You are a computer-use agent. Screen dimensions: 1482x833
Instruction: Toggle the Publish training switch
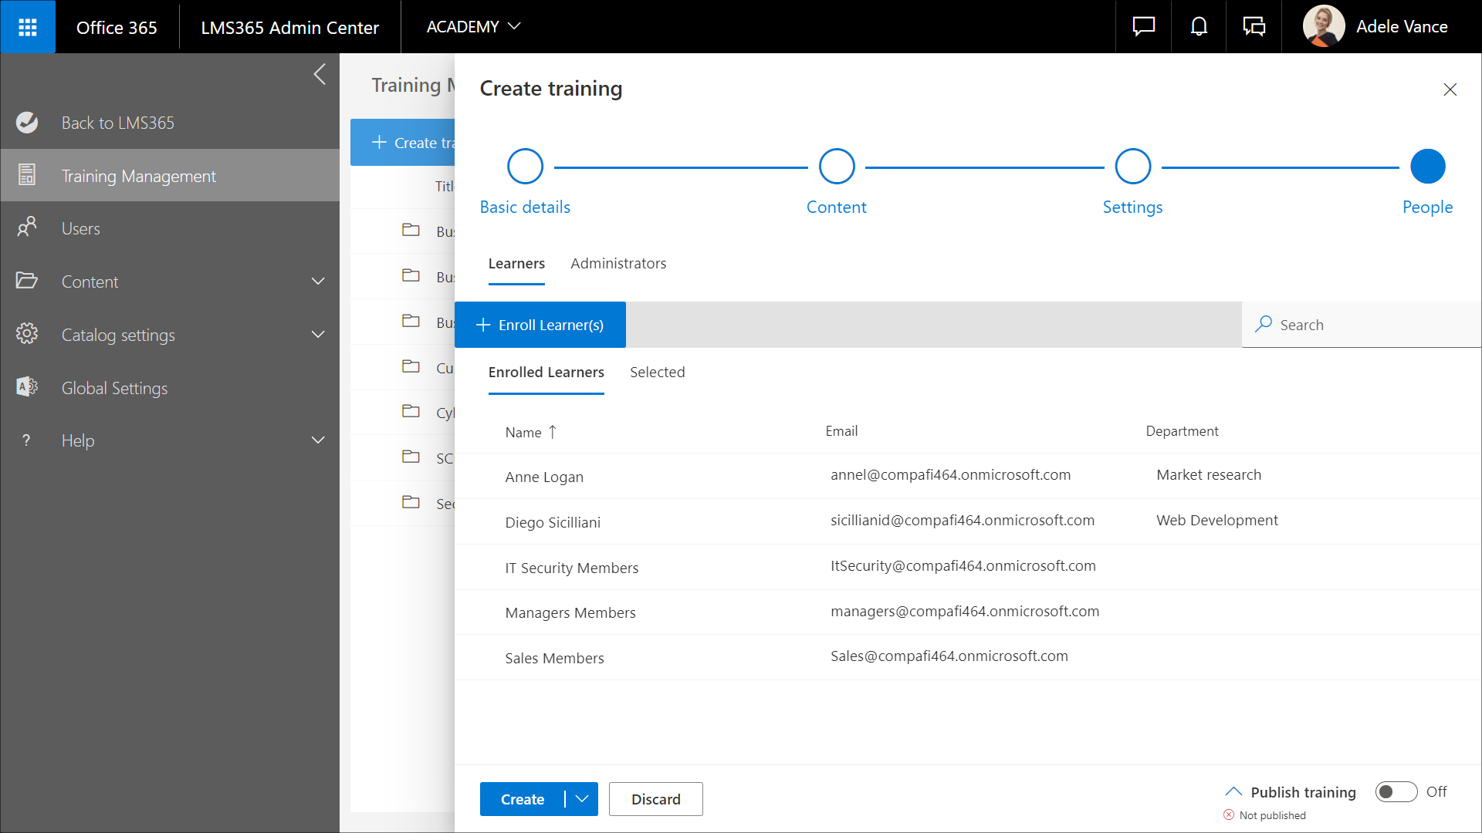pyautogui.click(x=1396, y=792)
